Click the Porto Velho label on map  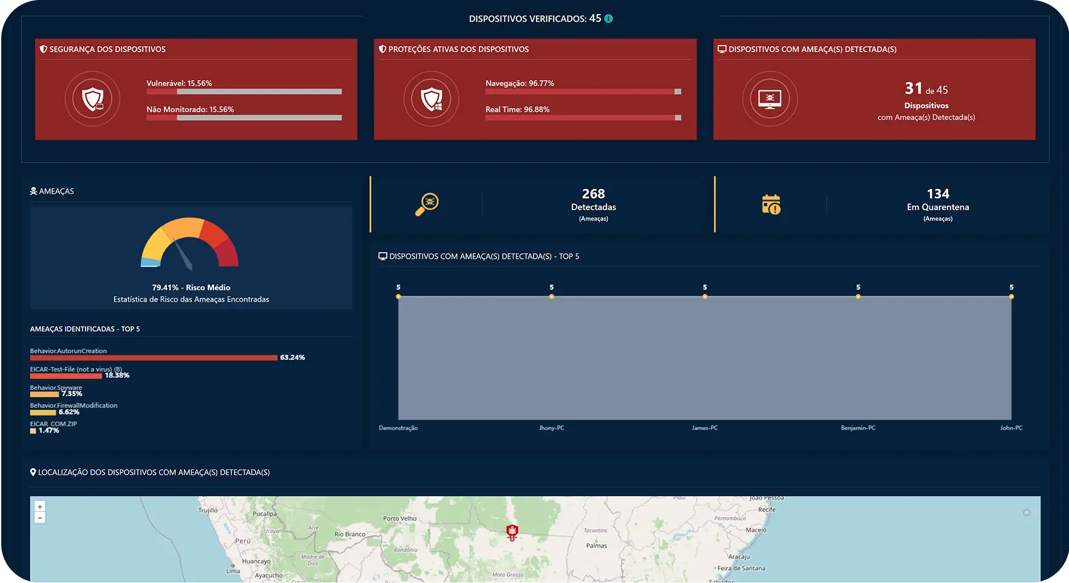pyautogui.click(x=400, y=519)
